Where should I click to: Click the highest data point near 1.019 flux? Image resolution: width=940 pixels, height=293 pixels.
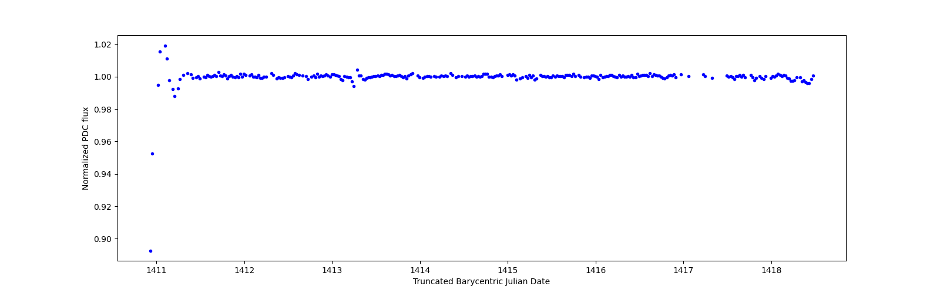tap(165, 46)
